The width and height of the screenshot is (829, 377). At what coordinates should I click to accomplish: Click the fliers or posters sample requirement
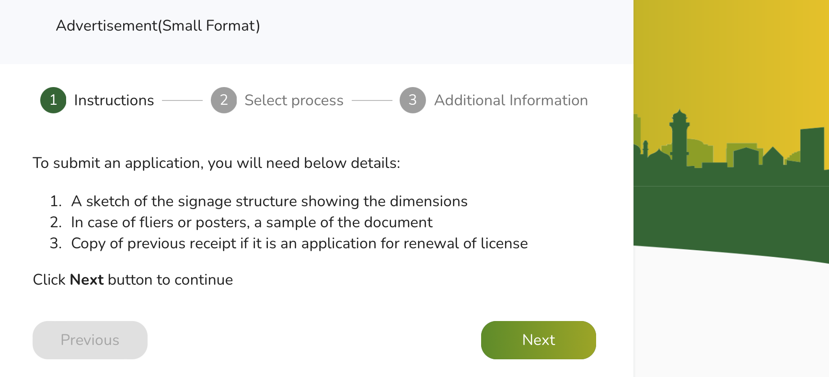tap(252, 222)
